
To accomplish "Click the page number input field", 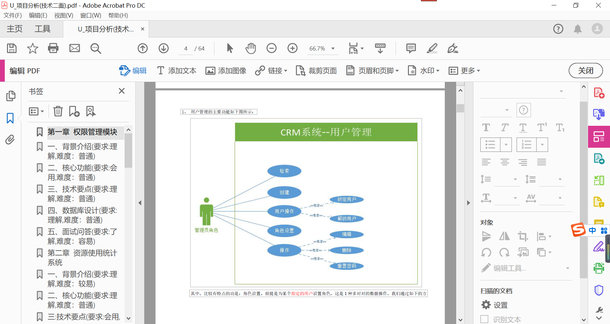I will pyautogui.click(x=186, y=48).
